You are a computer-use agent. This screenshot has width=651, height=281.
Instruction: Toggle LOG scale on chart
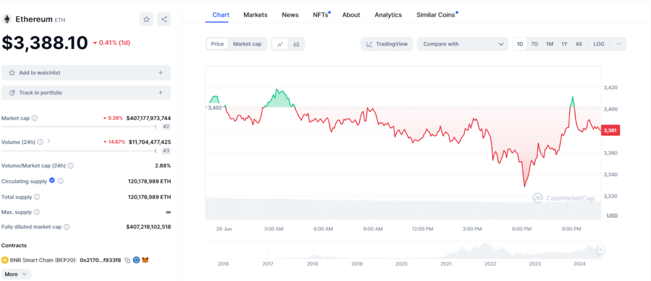[599, 44]
